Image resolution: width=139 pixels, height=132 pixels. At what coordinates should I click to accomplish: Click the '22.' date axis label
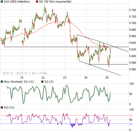(43, 78)
